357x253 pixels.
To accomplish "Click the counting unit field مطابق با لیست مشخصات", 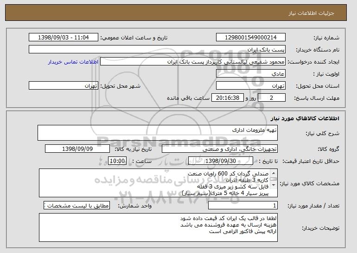I will tap(76, 206).
